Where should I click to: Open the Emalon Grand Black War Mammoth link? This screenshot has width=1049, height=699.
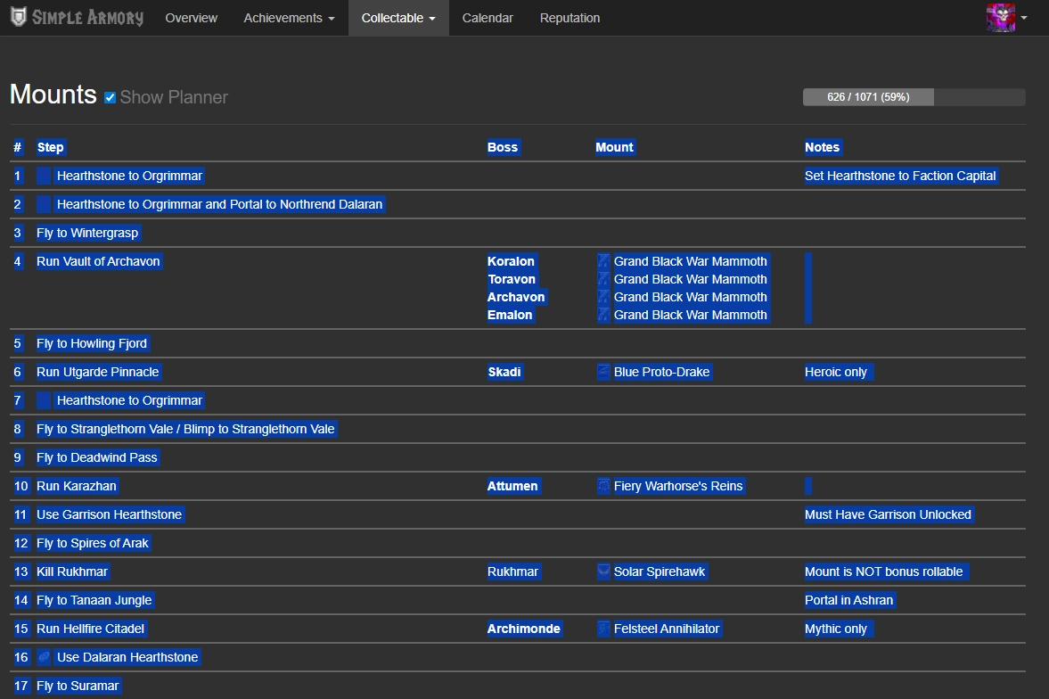[x=691, y=315]
